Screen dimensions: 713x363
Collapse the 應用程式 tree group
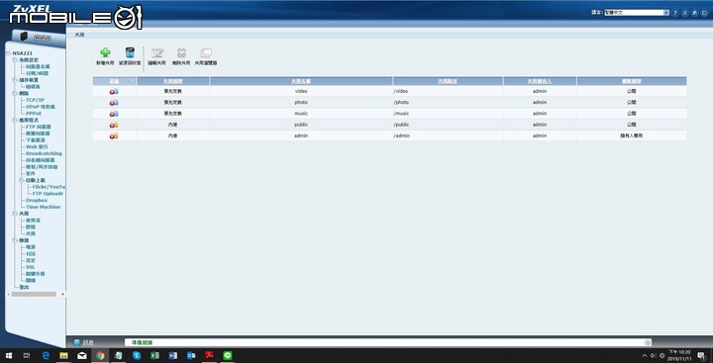coord(15,120)
